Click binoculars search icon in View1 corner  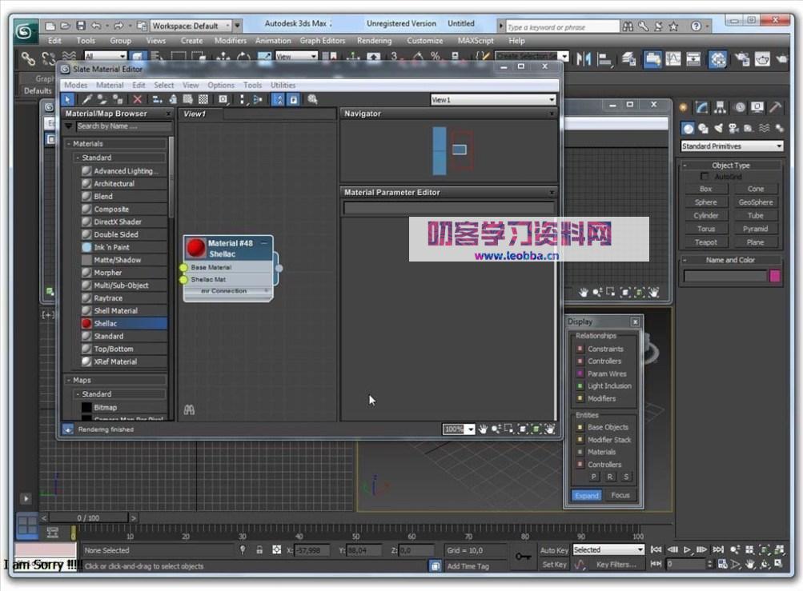tap(189, 410)
